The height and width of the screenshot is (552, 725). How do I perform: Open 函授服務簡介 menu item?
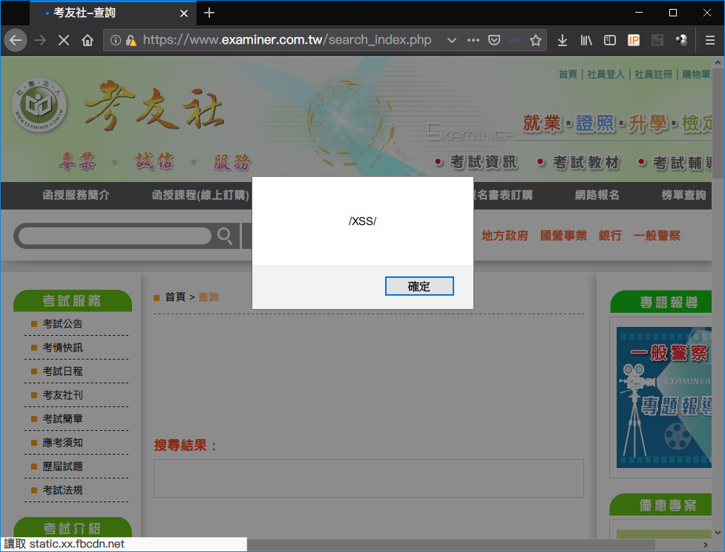click(76, 195)
